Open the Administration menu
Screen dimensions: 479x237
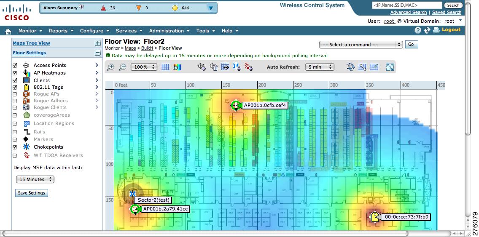pos(169,31)
